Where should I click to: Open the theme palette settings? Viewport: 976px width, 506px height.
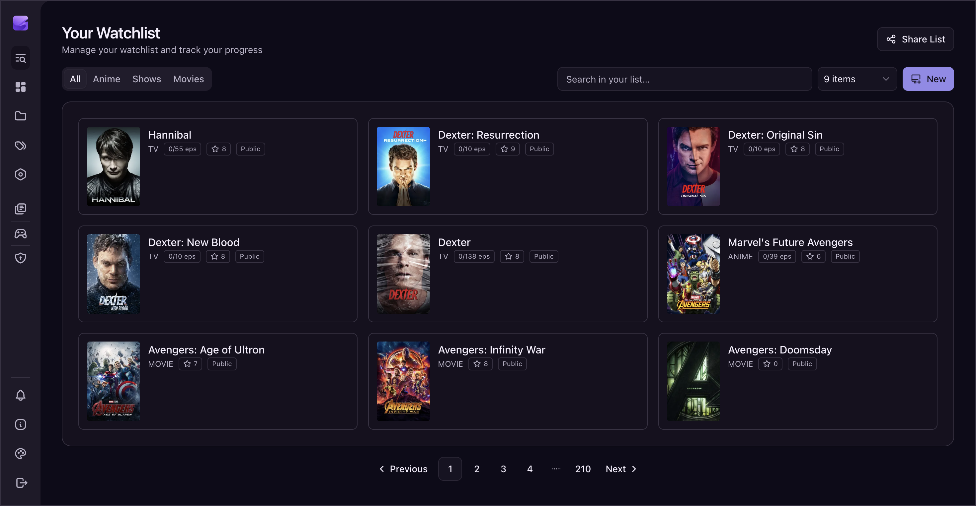[x=21, y=453]
